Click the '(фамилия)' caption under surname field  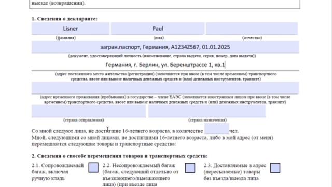pos(66,38)
